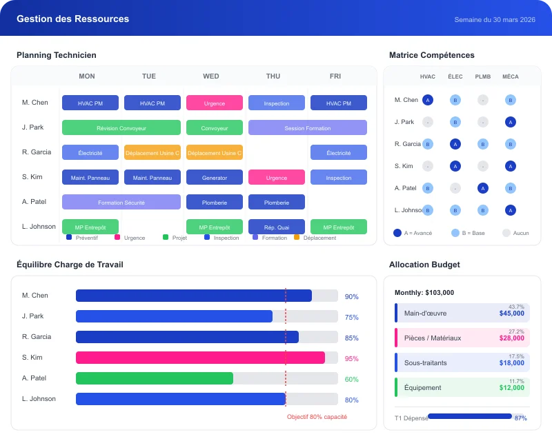Select the Formation legend dot

[256, 238]
